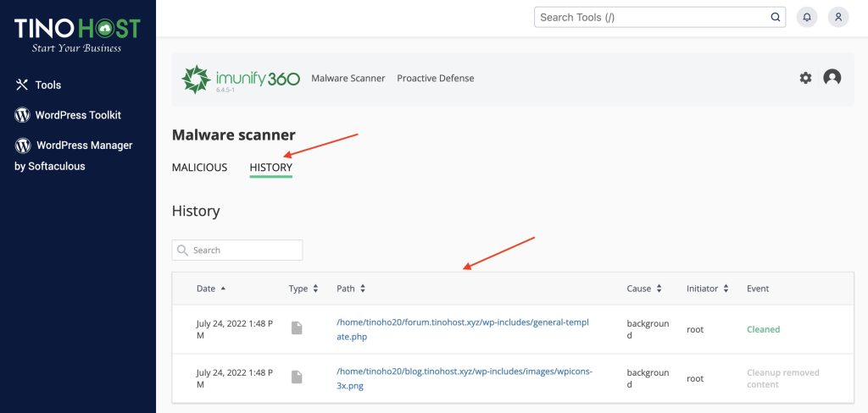Select the HISTORY tab
This screenshot has width=868, height=413.
(x=271, y=168)
